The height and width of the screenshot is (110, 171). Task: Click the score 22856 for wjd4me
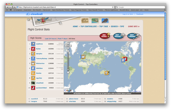51,44
